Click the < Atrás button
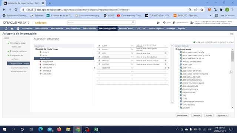Viewport: 237px width, 133px height. [209, 116]
